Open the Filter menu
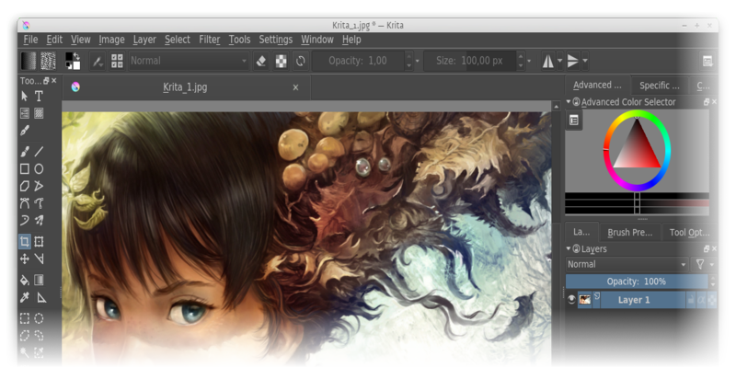 point(209,40)
